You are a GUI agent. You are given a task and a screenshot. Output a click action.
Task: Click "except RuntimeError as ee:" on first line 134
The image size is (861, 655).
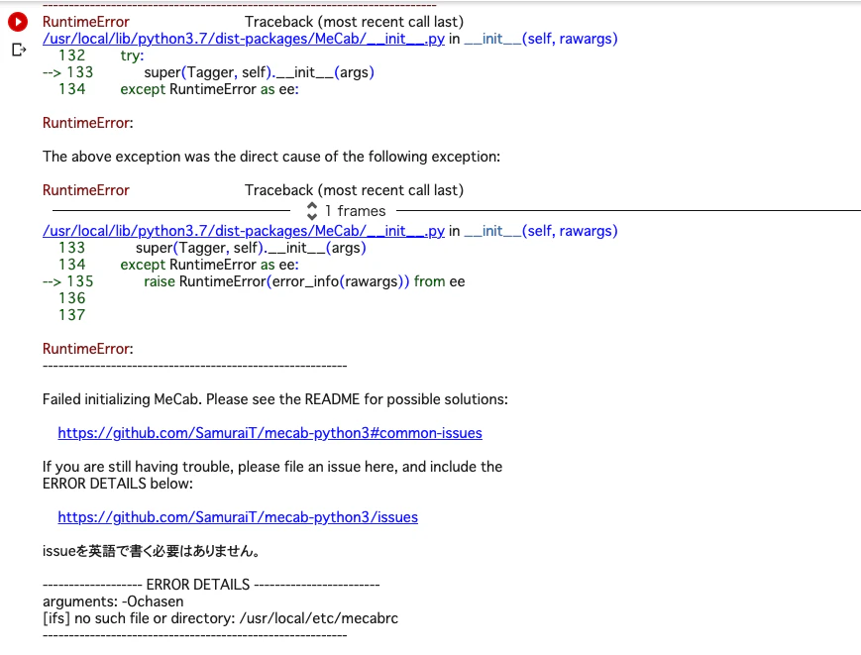click(x=209, y=89)
